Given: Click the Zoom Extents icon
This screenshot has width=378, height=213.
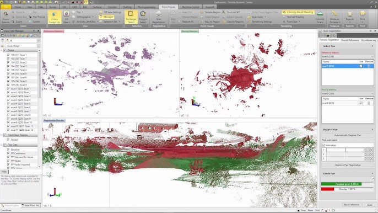Looking at the screenshot, I should [6, 17].
